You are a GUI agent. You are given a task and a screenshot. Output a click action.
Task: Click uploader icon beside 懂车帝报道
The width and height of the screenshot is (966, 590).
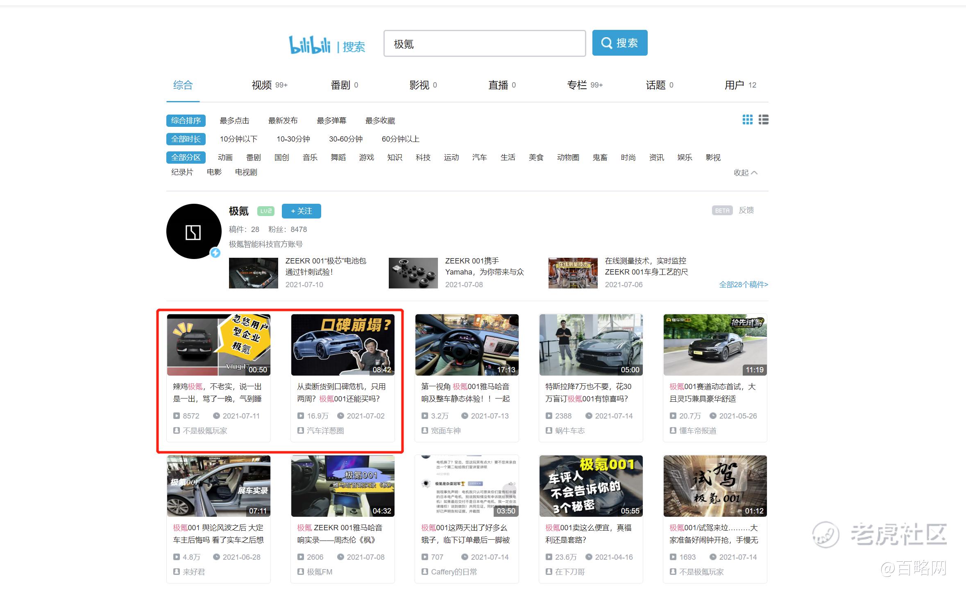coord(673,430)
